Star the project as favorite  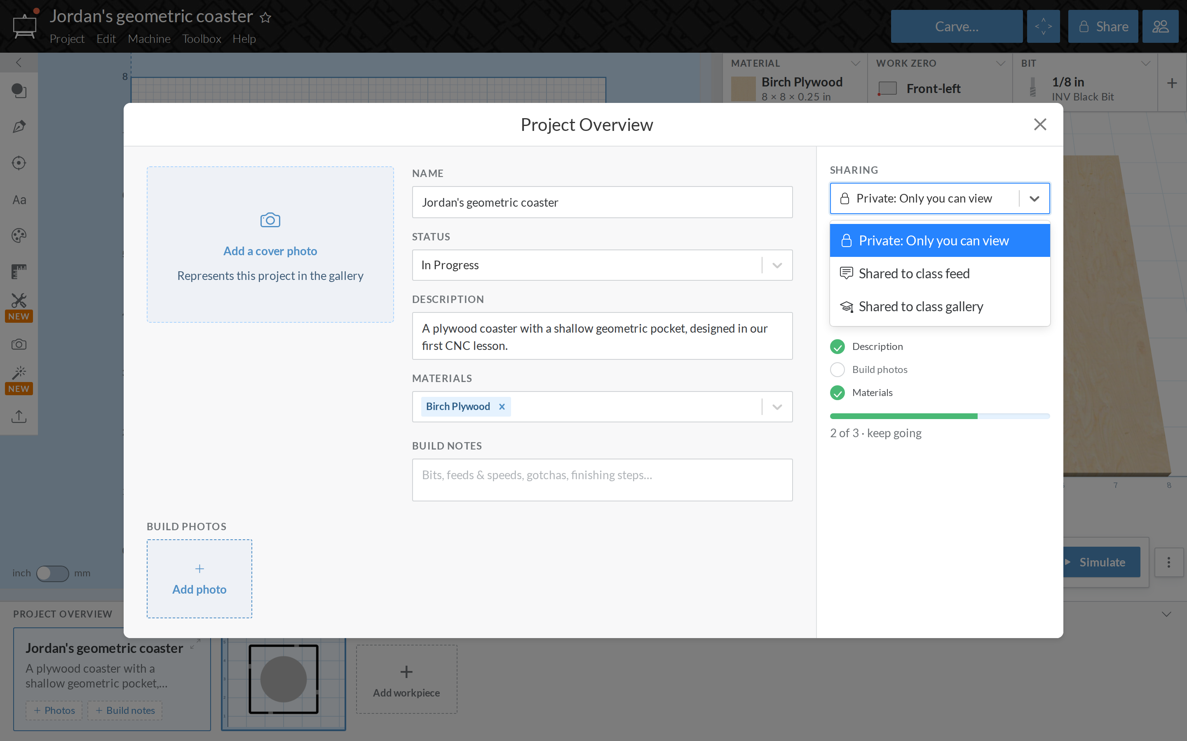coord(265,18)
